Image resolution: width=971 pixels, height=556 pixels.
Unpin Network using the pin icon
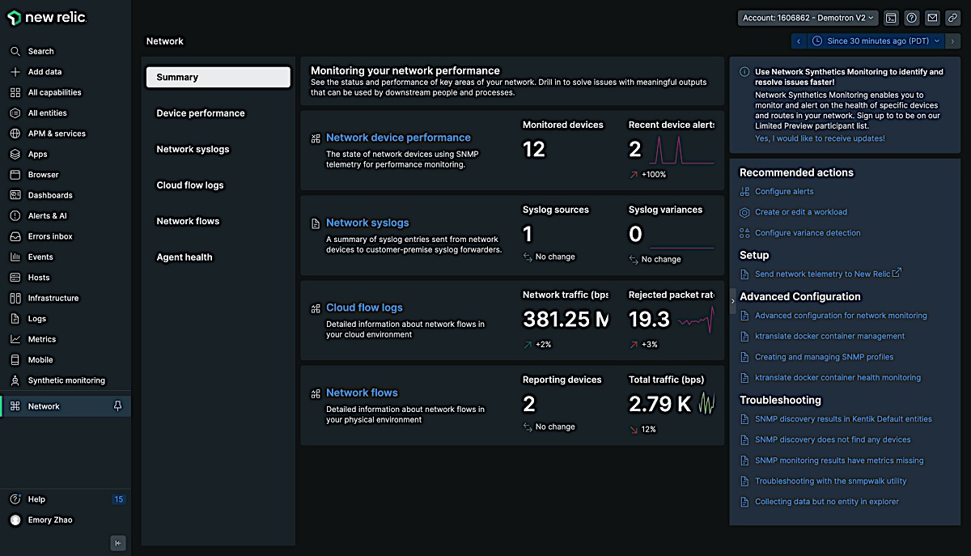(117, 406)
